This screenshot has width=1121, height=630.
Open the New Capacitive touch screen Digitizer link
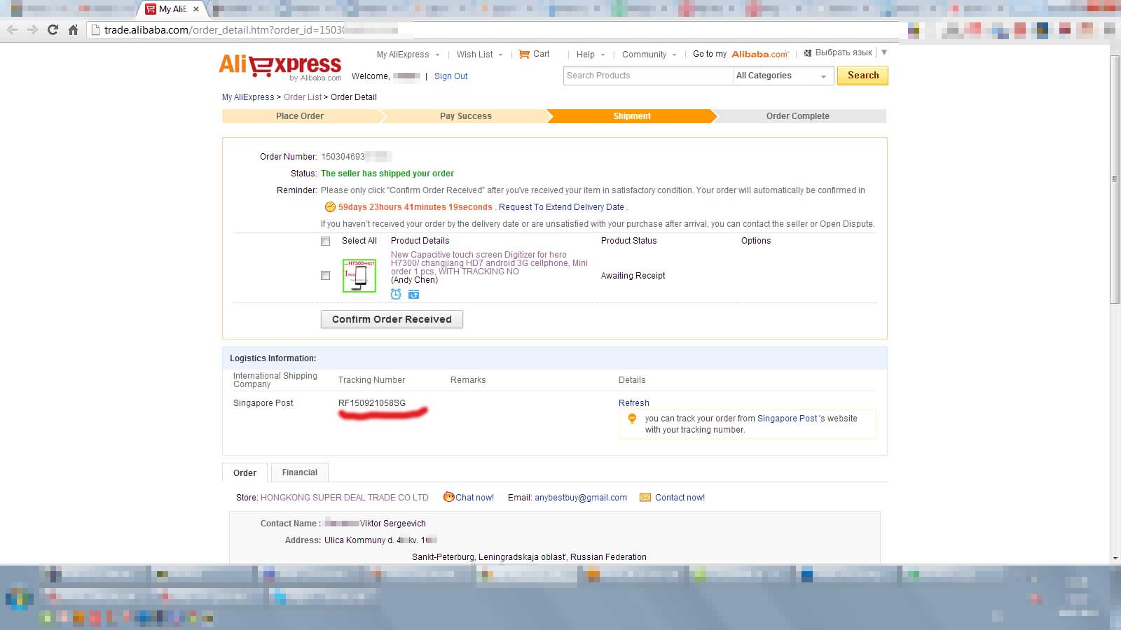coord(489,263)
